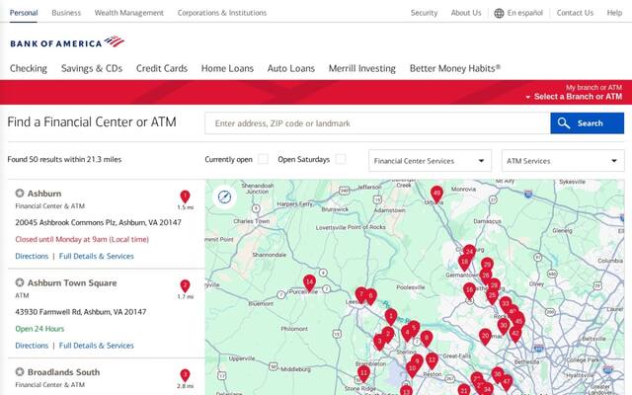The height and width of the screenshot is (395, 632).
Task: Open Corporations & Institutions tab
Action: (x=222, y=13)
